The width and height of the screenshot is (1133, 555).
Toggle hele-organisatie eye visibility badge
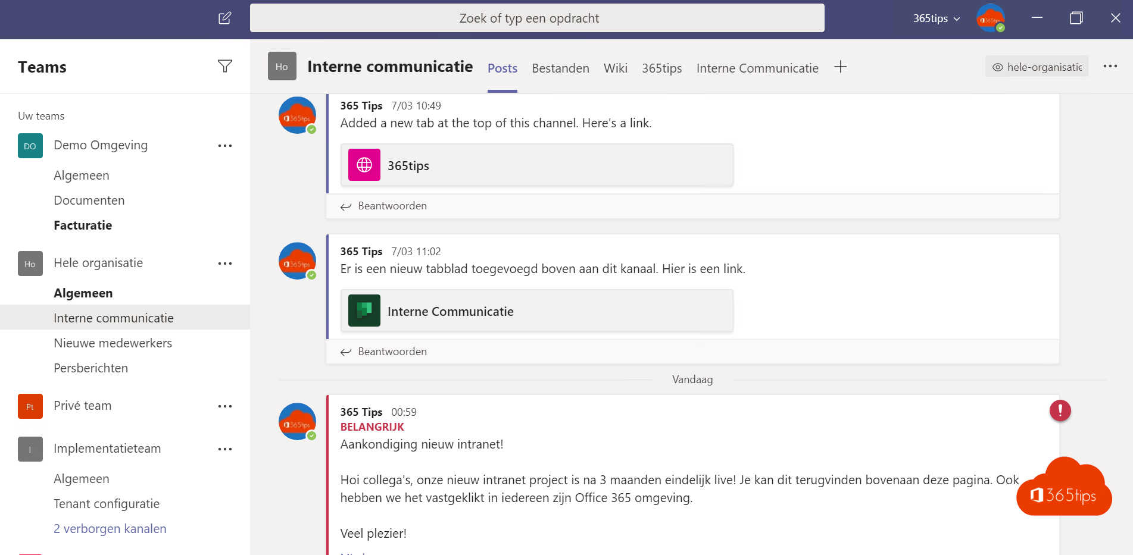tap(1037, 67)
